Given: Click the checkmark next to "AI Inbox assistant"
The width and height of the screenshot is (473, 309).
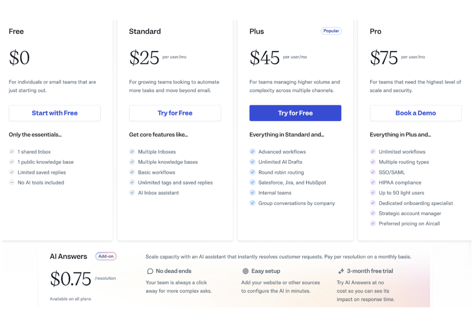Looking at the screenshot, I should click(x=132, y=193).
